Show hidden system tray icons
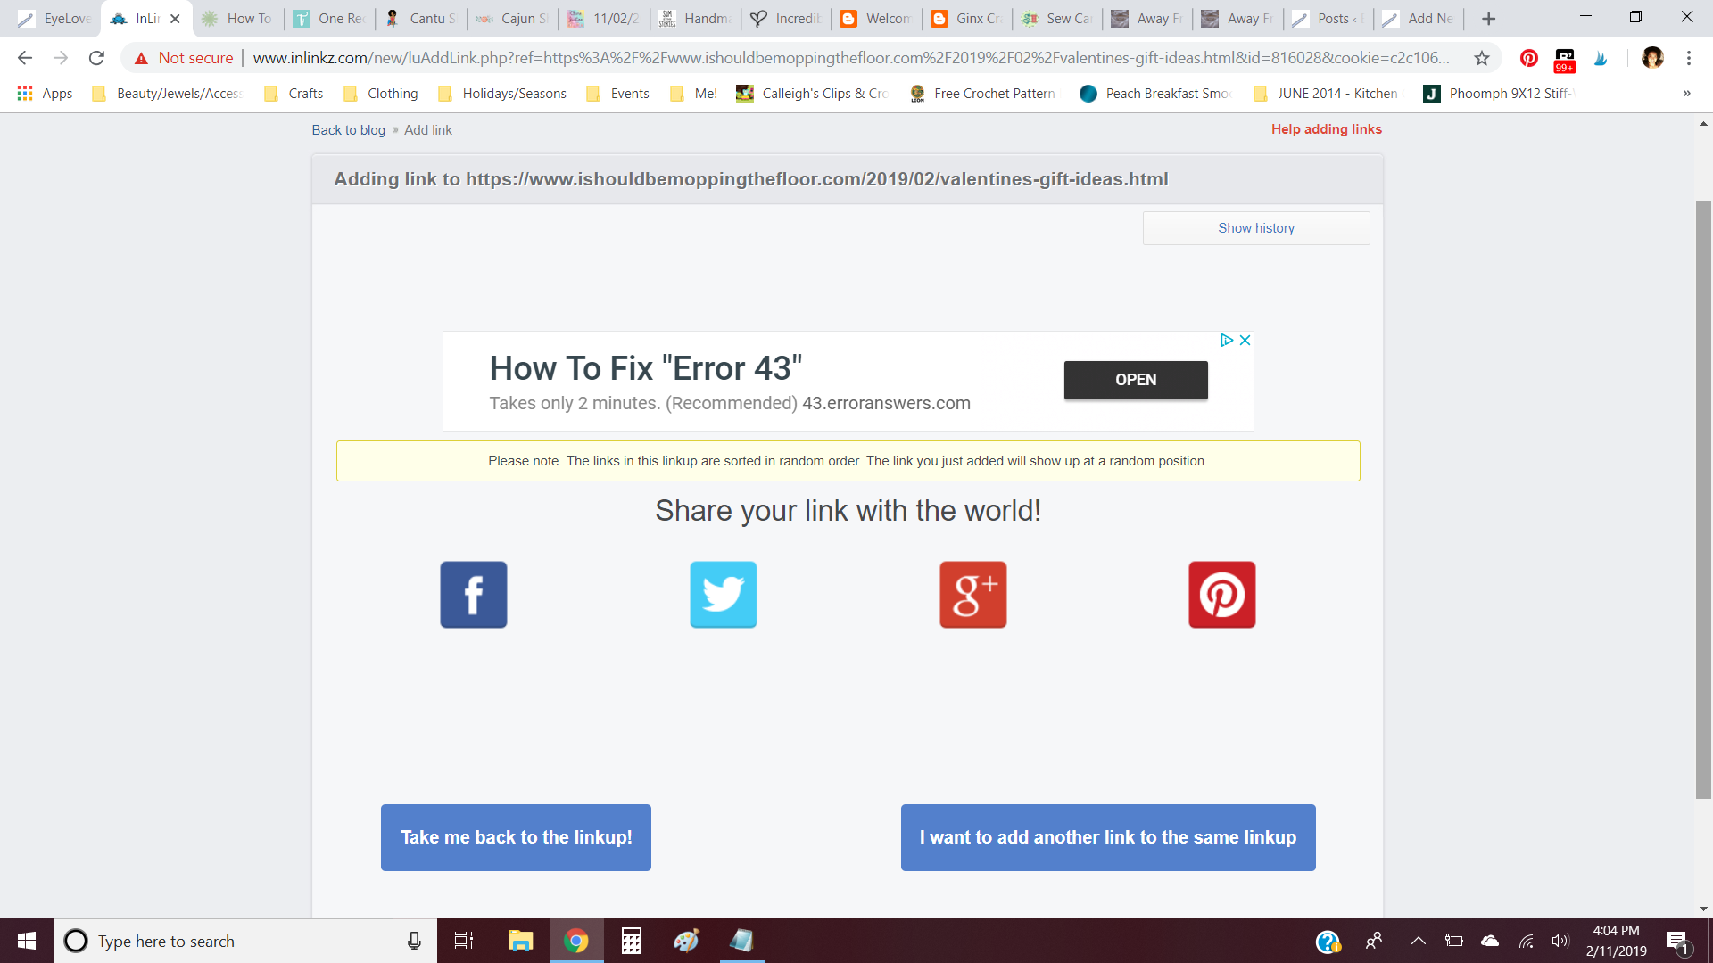The height and width of the screenshot is (963, 1713). point(1418,941)
